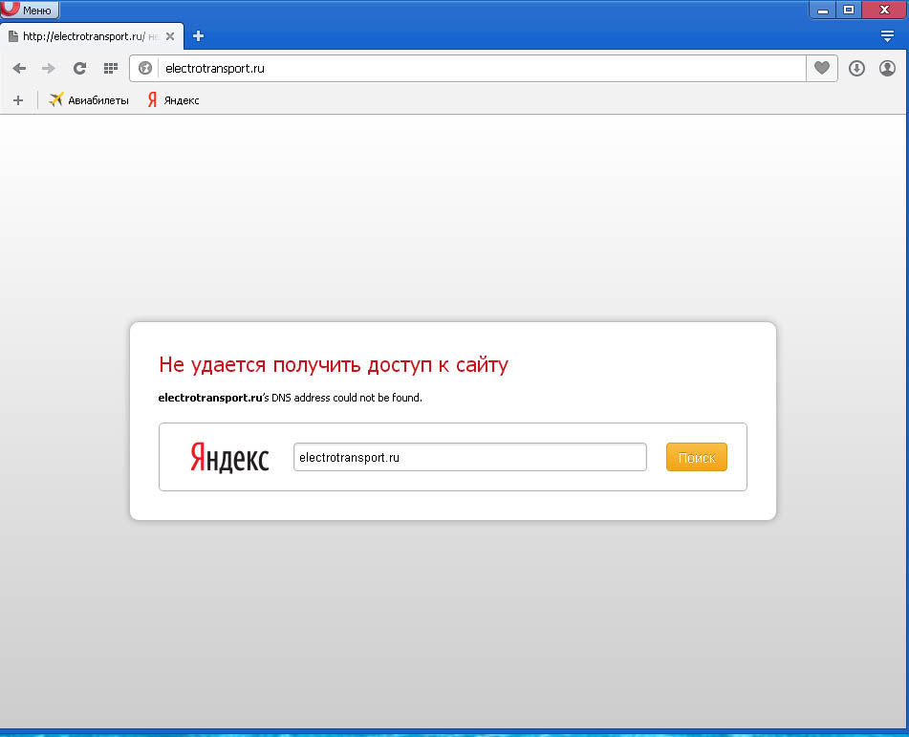The height and width of the screenshot is (737, 909).
Task: Go forward to next page
Action: [x=49, y=68]
